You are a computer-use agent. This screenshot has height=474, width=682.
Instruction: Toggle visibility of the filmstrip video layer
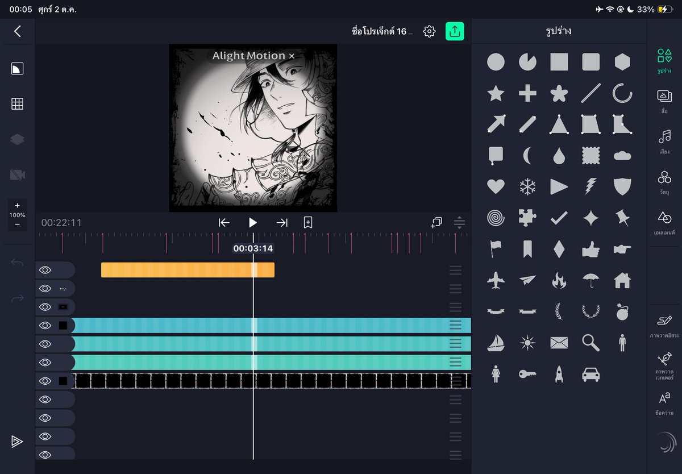coord(45,381)
